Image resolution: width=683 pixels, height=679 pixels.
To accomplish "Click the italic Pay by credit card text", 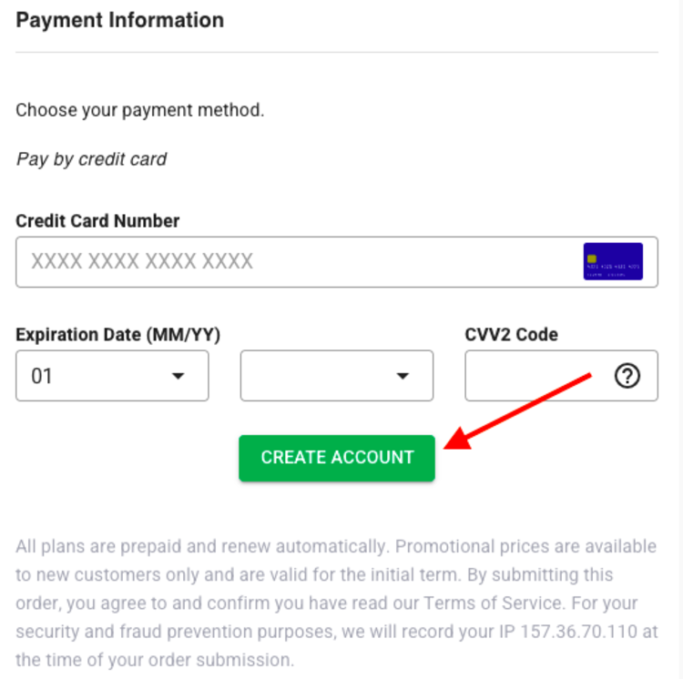I will coord(91,159).
